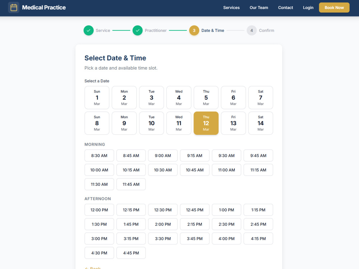
Task: Pick the 3:00 PM slot
Action: 99,239
